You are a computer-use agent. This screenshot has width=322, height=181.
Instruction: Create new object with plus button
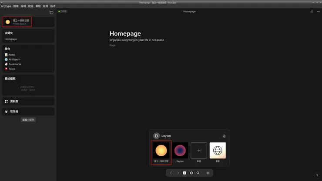click(184, 173)
